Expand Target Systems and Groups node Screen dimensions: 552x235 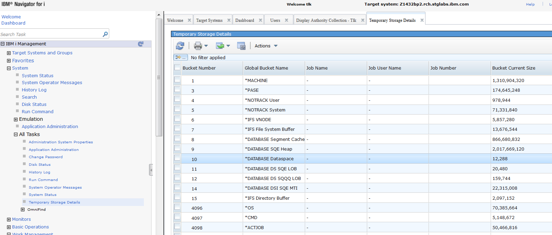point(9,53)
